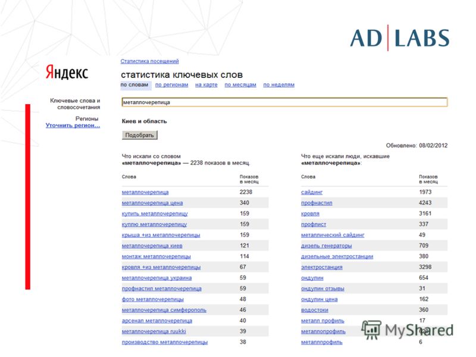Click the 1973 count beside сайдинг
The width and height of the screenshot is (476, 357).
click(425, 192)
